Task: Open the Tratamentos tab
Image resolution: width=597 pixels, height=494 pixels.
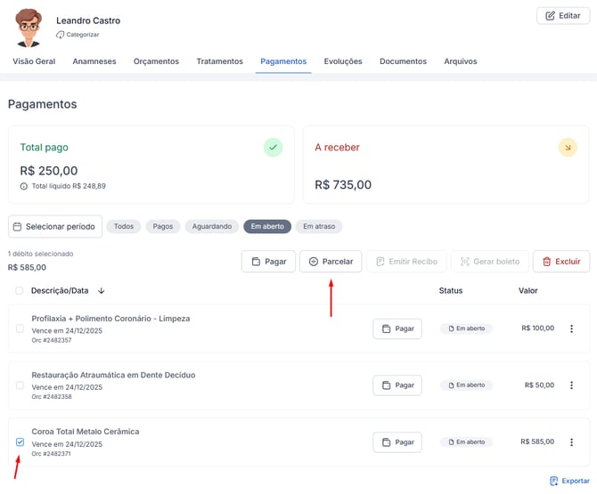Action: (219, 61)
